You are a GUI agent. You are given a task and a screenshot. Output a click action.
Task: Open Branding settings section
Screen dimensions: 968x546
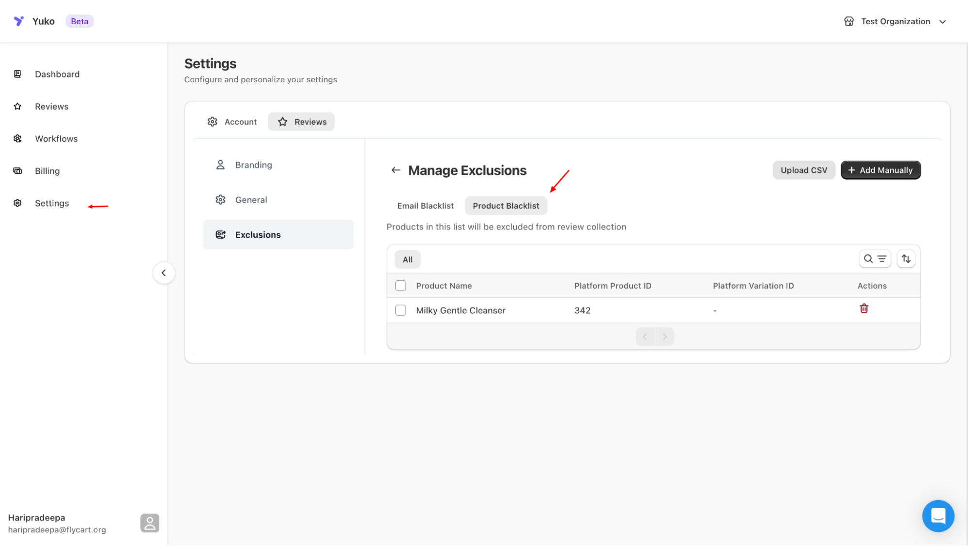253,165
